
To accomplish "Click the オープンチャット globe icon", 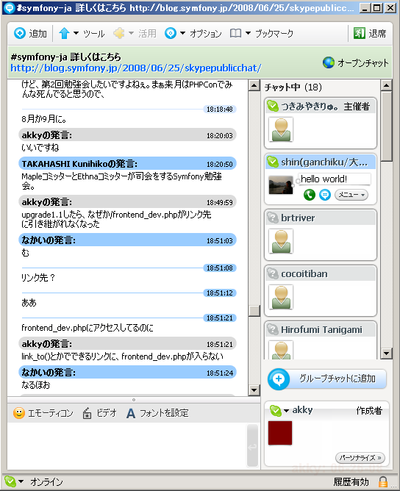I will point(329,62).
